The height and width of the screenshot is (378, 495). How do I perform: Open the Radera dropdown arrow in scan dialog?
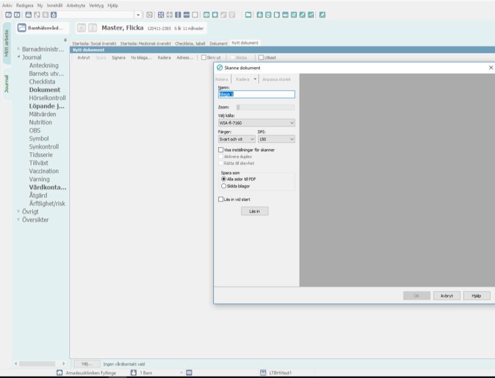point(255,79)
